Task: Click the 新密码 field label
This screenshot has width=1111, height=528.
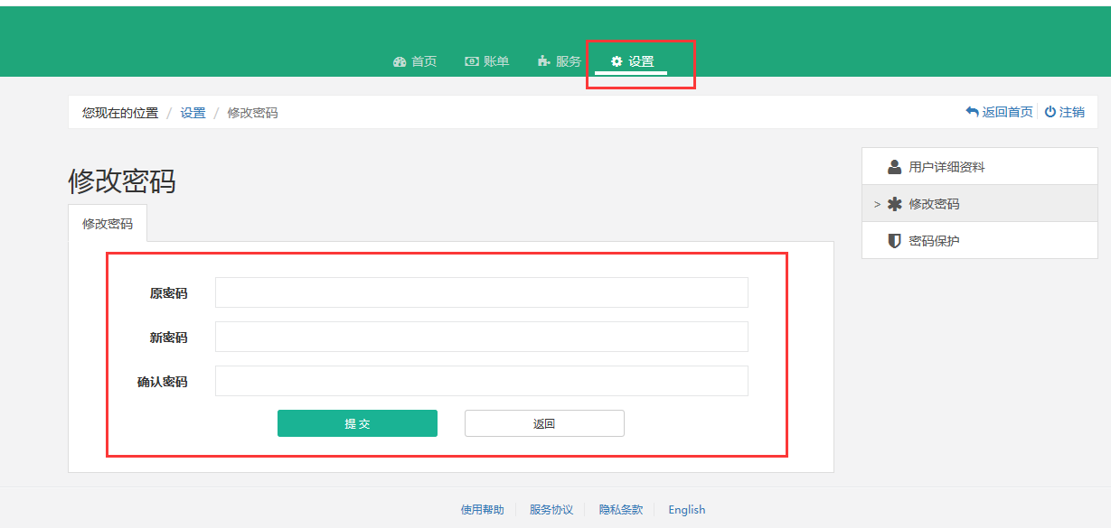Action: pos(169,338)
